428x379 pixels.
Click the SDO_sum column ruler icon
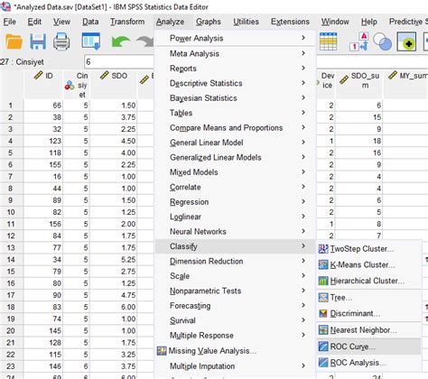tap(344, 79)
